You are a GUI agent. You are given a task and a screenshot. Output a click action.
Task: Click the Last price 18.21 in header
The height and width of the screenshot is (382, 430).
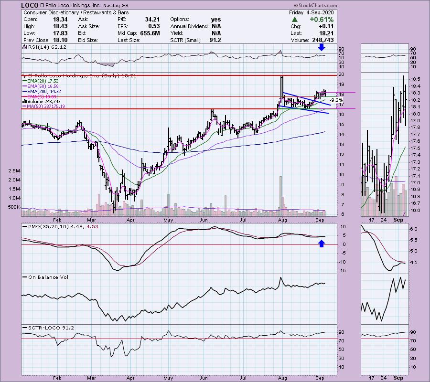[327, 33]
